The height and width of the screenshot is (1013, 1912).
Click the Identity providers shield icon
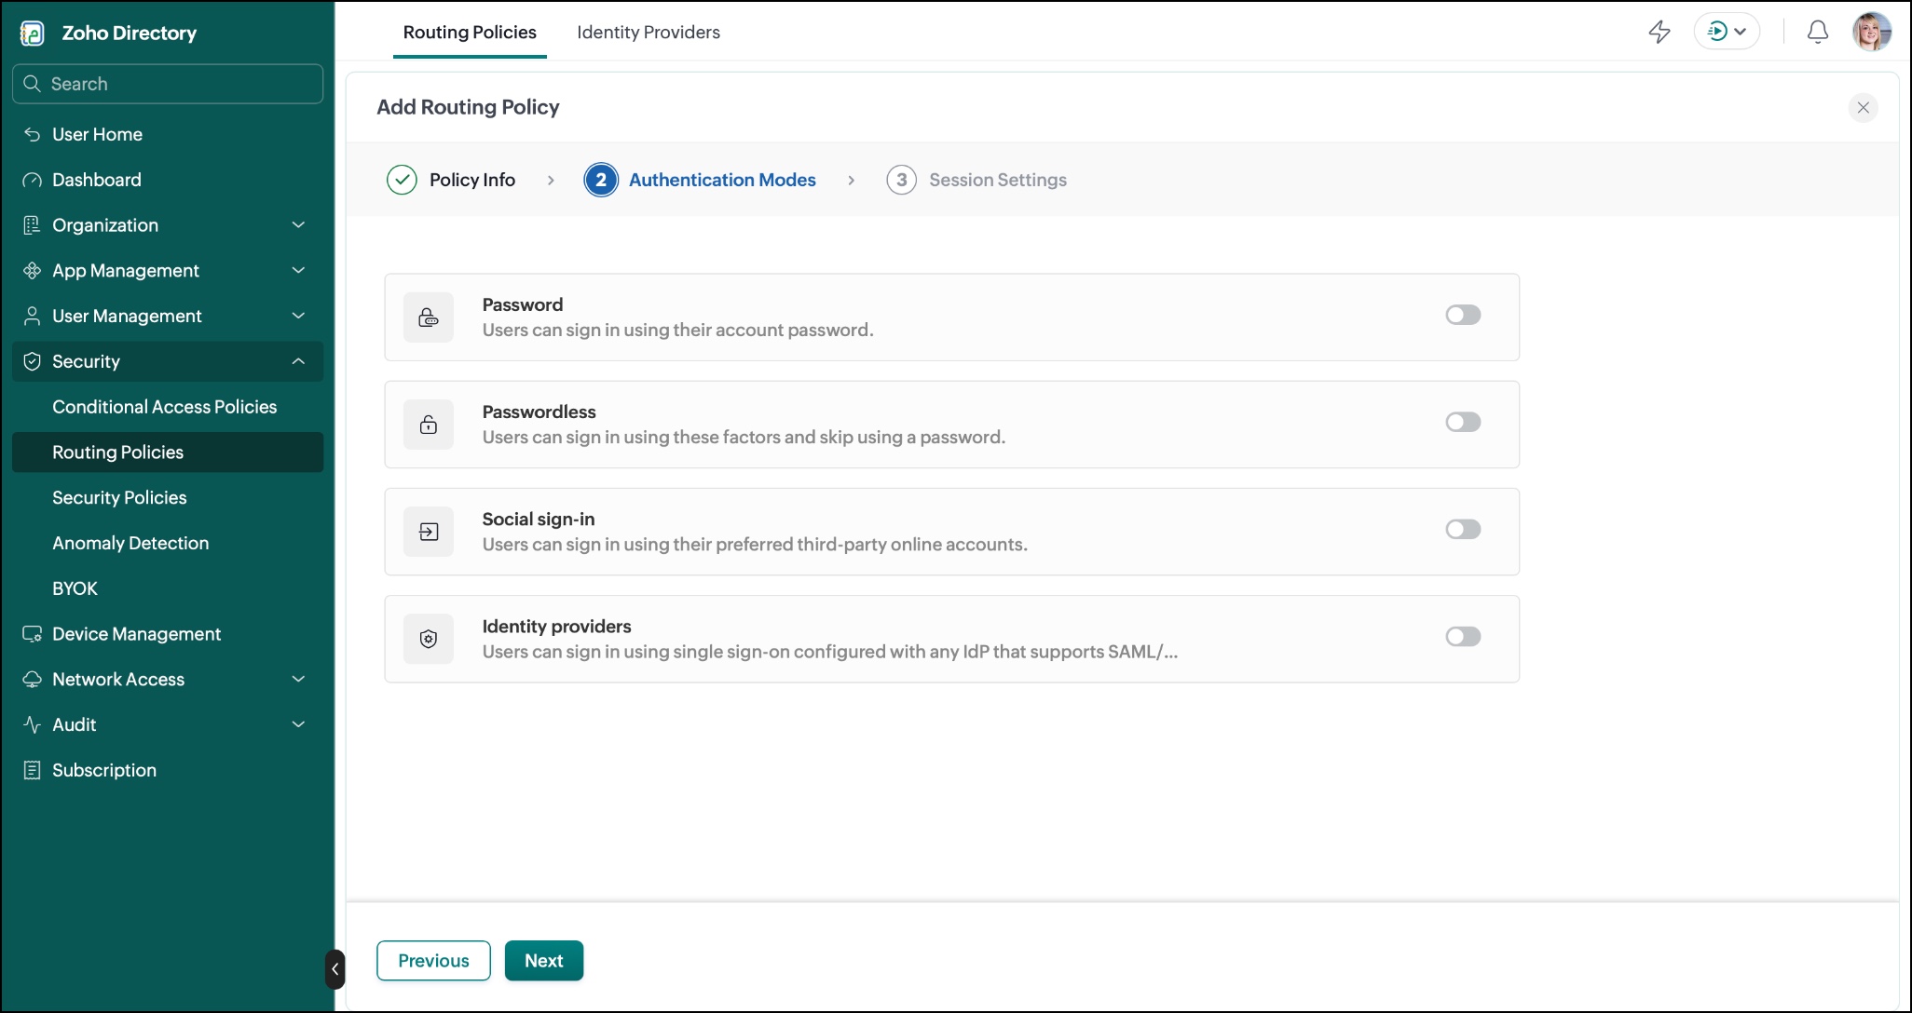click(429, 639)
